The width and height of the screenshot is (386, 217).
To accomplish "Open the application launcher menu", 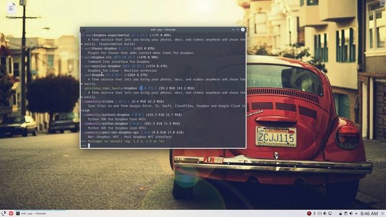I will 4,213.
